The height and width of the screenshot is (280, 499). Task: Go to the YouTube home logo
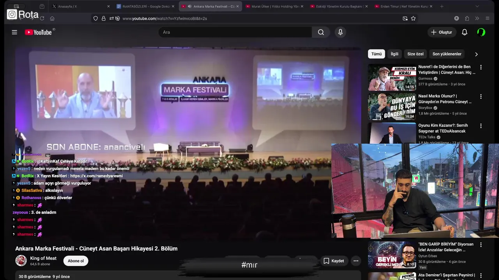(x=38, y=32)
